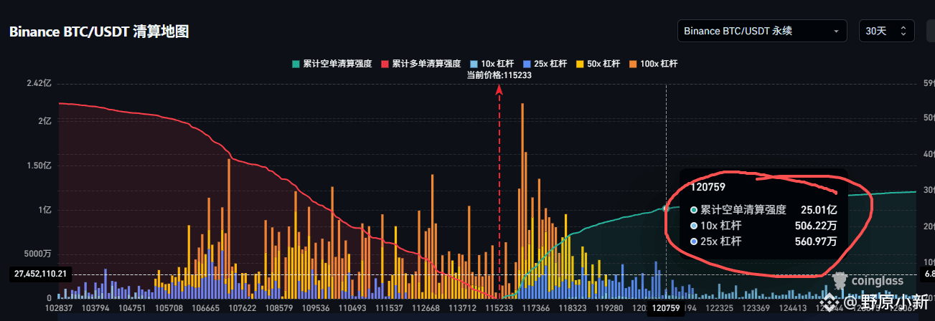The height and width of the screenshot is (321, 935).
Task: Click the 506.22万 tooltip value
Action: coord(816,226)
